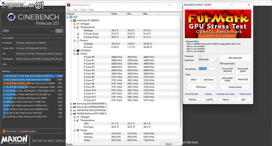Open the Resolution dropdown in FurMark
The image size is (272, 146).
click(x=216, y=60)
